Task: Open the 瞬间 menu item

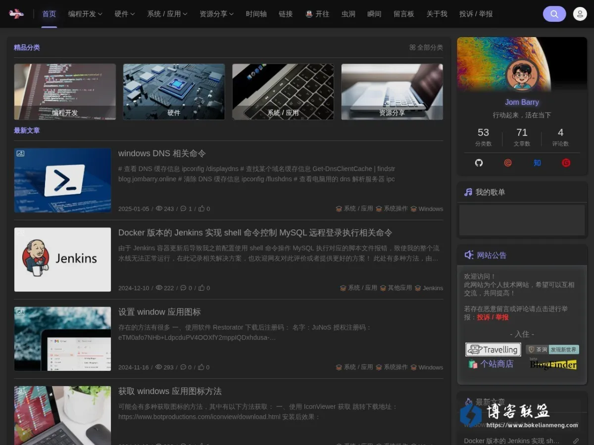Action: [x=374, y=14]
